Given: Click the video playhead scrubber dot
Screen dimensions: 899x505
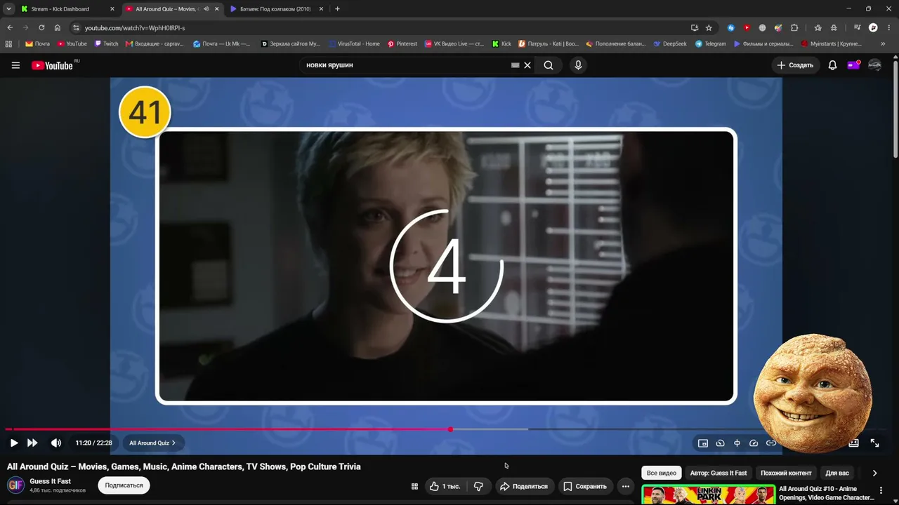Looking at the screenshot, I should [450, 429].
